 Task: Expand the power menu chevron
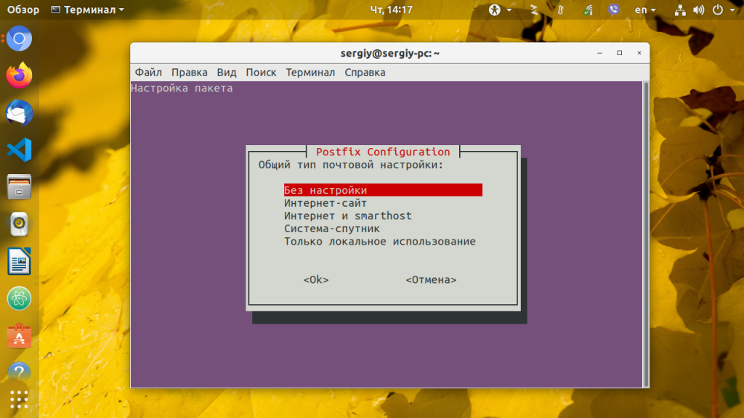pos(732,9)
